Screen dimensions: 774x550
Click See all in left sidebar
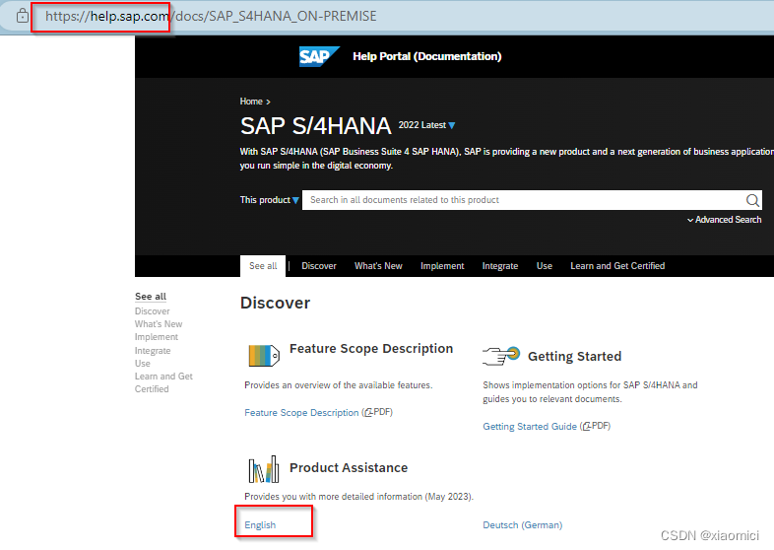[151, 297]
